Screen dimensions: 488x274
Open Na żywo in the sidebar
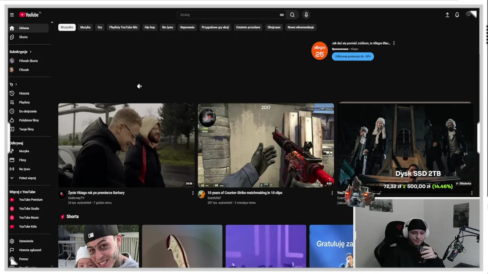29,169
